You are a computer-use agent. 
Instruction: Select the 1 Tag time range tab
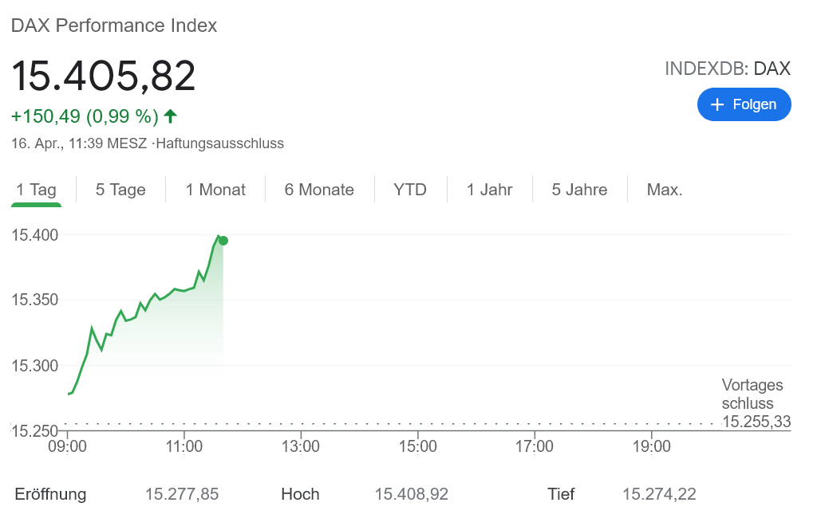37,190
